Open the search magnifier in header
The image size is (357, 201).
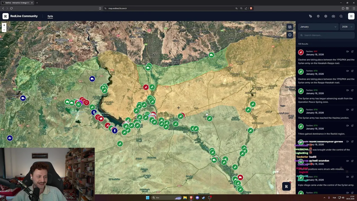341,16
